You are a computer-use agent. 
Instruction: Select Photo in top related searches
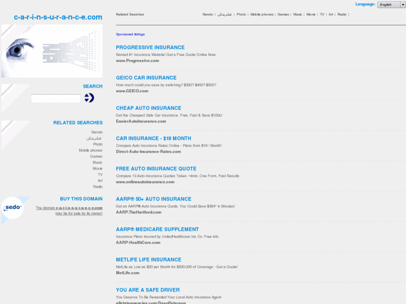241,15
